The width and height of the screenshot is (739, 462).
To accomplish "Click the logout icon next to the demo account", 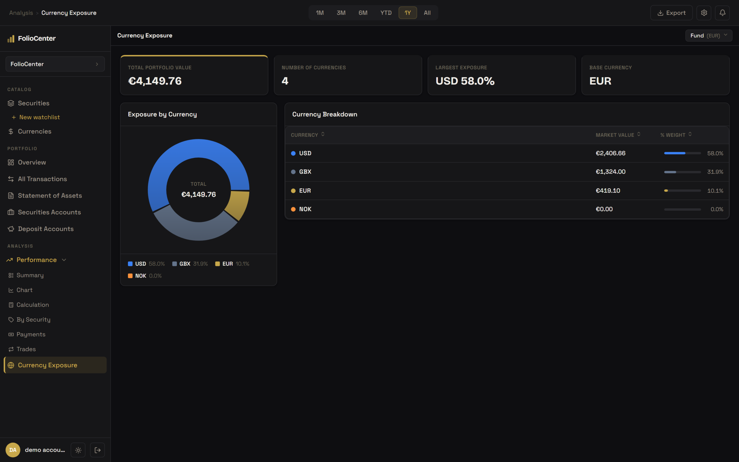I will pyautogui.click(x=97, y=450).
